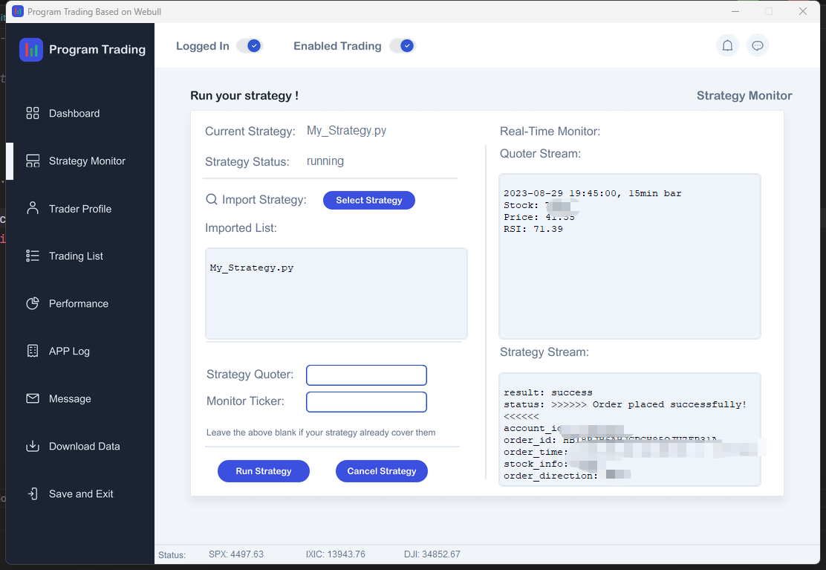Click the Select Strategy button
The height and width of the screenshot is (570, 826).
(x=368, y=200)
